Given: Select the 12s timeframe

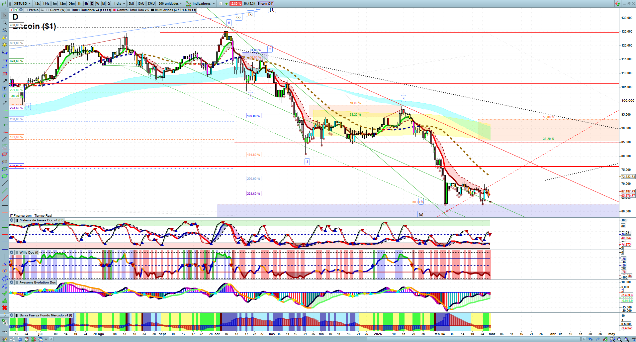Looking at the screenshot, I should (37, 4).
